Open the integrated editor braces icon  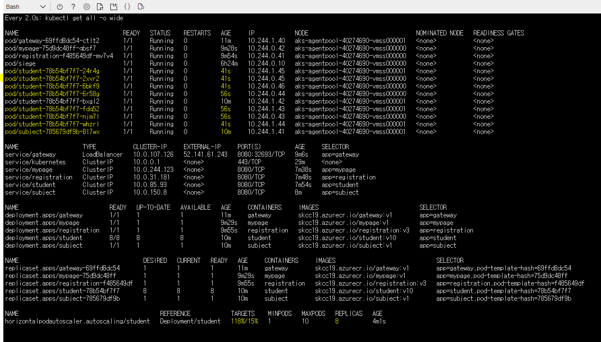tap(127, 7)
